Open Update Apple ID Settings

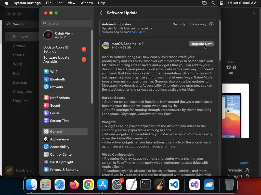pyautogui.click(x=64, y=50)
